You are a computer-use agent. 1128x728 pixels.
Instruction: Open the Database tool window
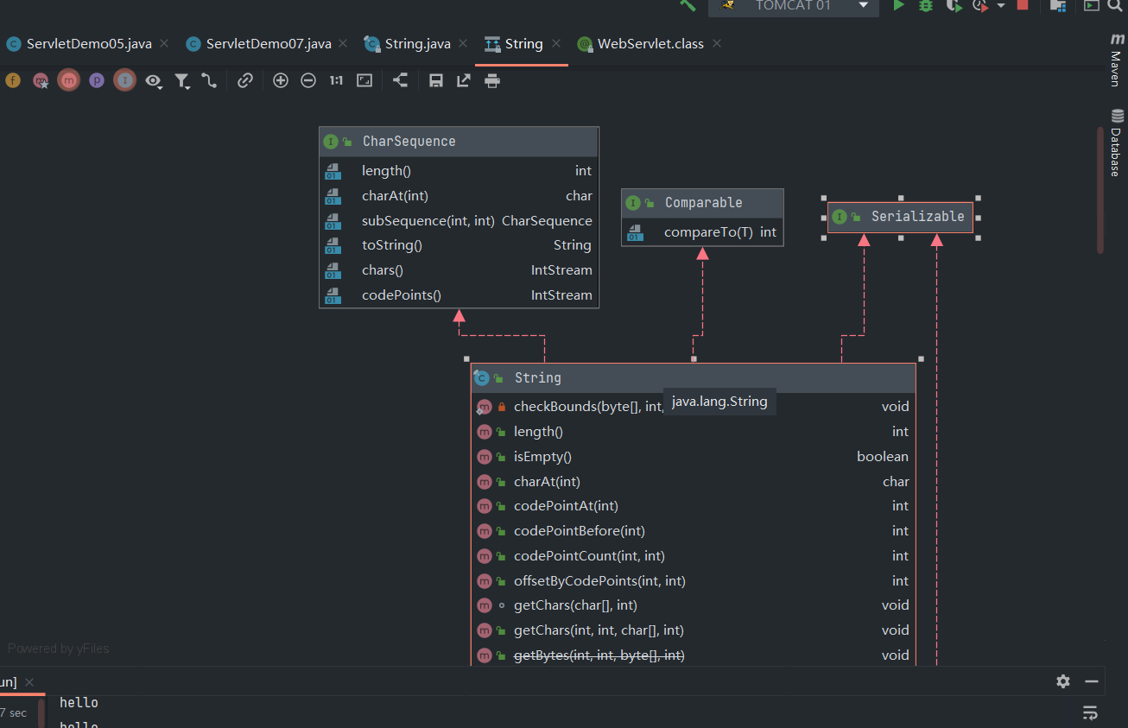[x=1116, y=142]
